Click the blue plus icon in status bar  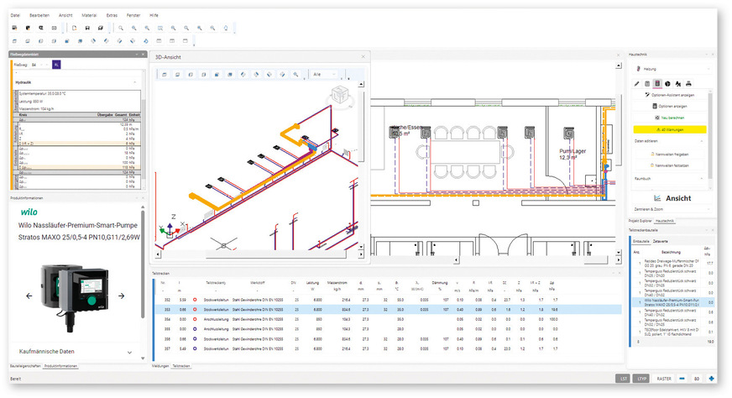point(711,380)
